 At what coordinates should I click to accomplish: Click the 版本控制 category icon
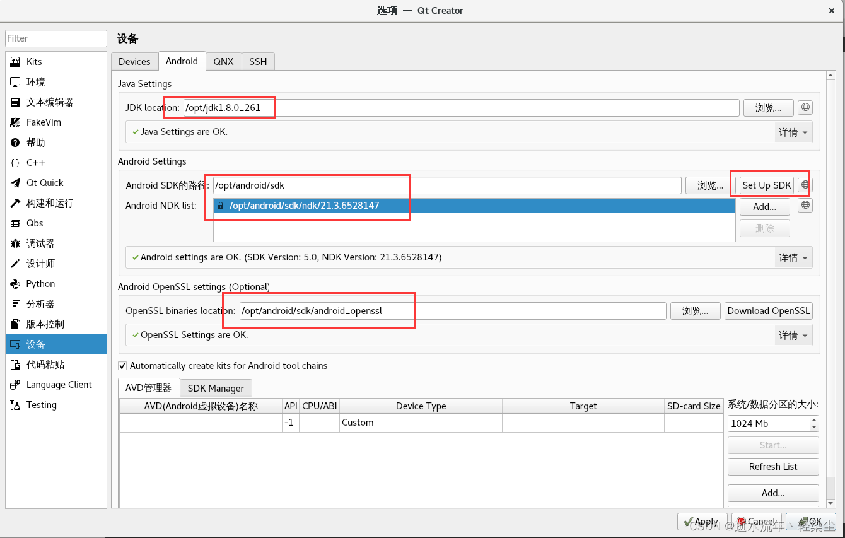pyautogui.click(x=15, y=324)
